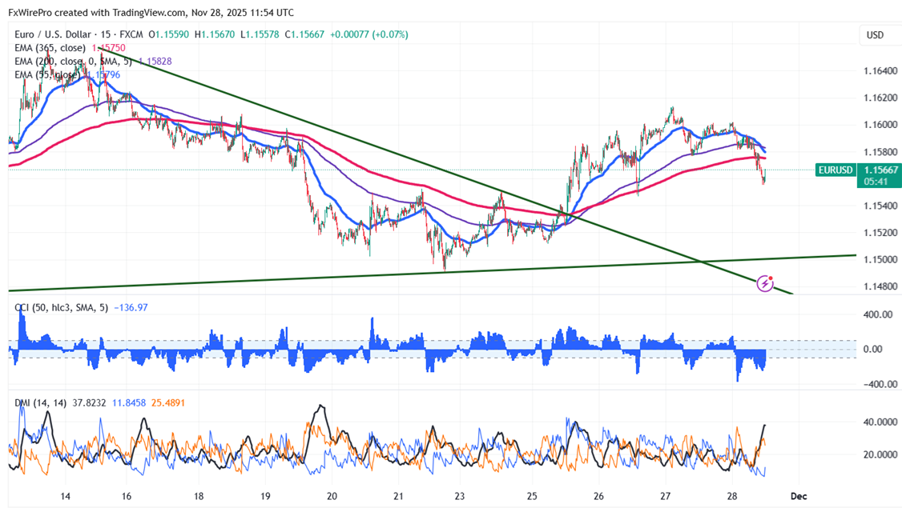Image resolution: width=902 pixels, height=512 pixels.
Task: Click the DMI ADX value 37.8232
Action: [x=89, y=403]
